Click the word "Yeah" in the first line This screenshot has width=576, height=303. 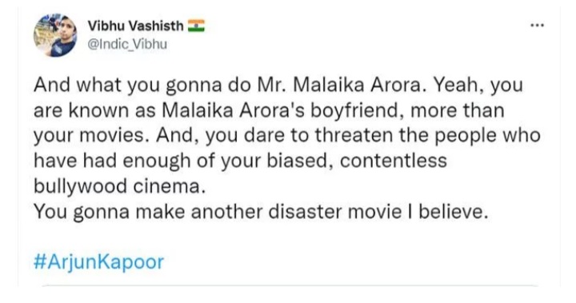click(458, 85)
